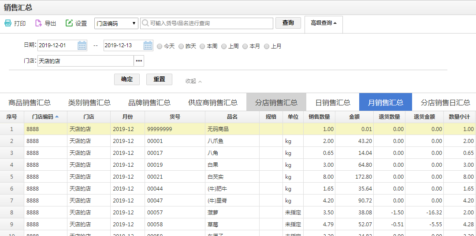This screenshot has width=476, height=236.
Task: Select the 上月 radio button
Action: click(267, 46)
